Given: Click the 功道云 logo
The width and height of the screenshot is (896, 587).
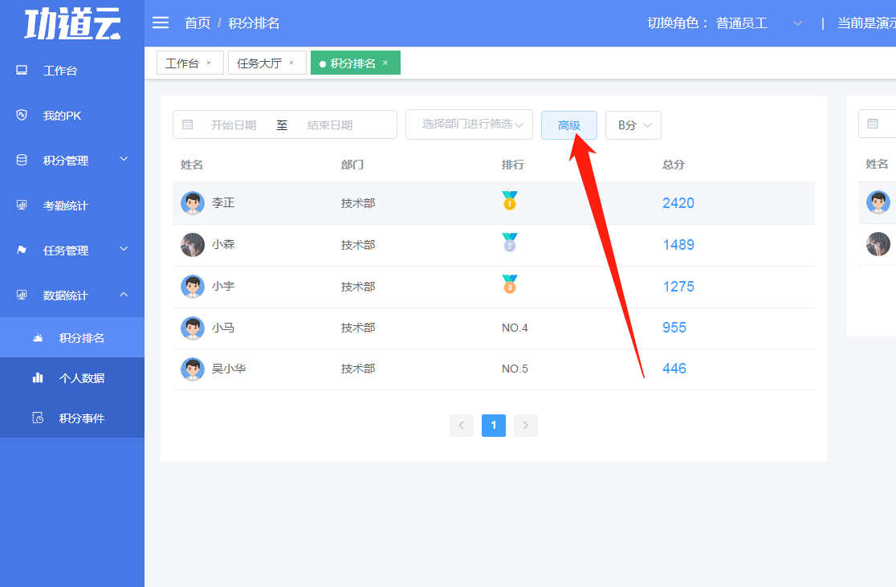Looking at the screenshot, I should (72, 23).
